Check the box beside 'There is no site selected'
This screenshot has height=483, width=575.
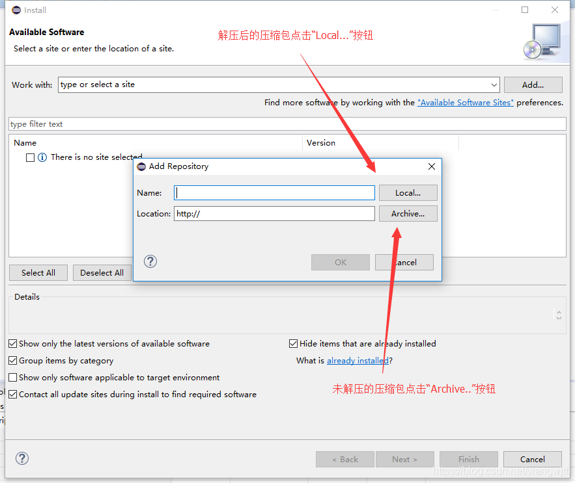click(31, 157)
